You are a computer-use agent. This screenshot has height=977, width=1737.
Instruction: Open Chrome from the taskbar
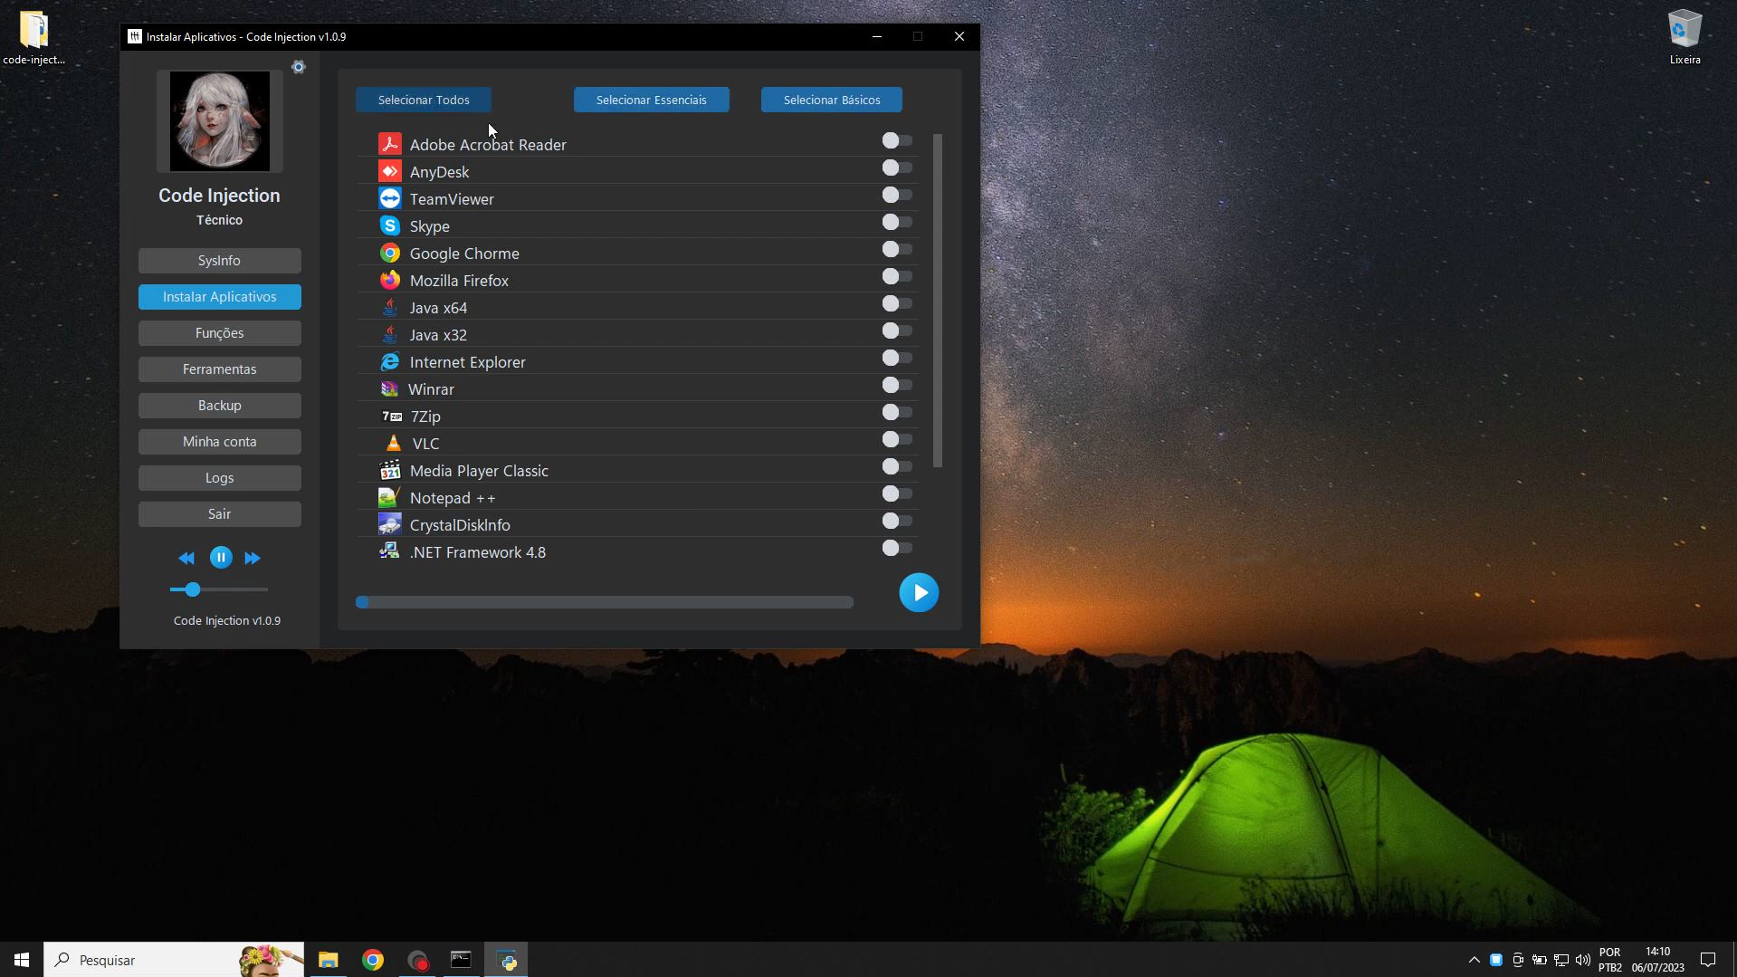click(373, 960)
